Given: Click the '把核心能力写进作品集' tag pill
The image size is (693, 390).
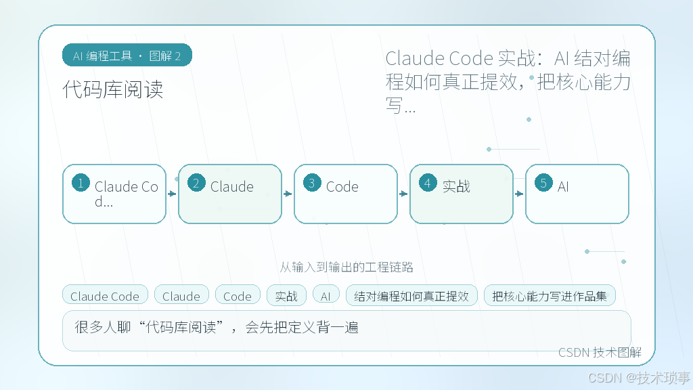Looking at the screenshot, I should pos(550,295).
